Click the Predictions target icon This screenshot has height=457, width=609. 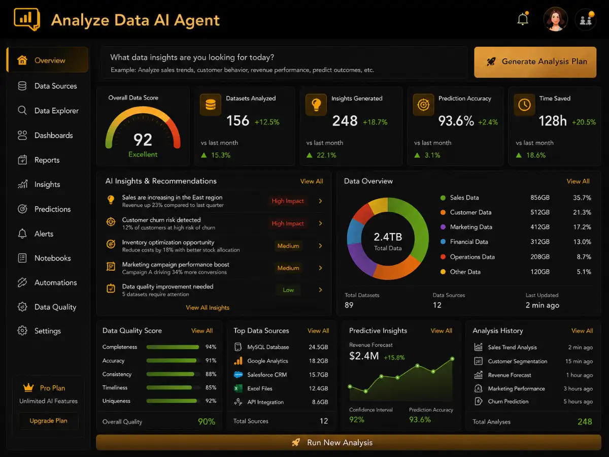[22, 209]
